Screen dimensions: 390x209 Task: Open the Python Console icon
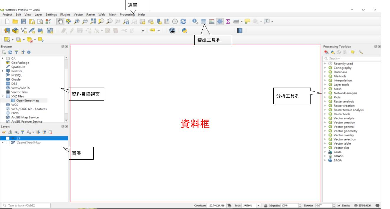pyautogui.click(x=184, y=31)
